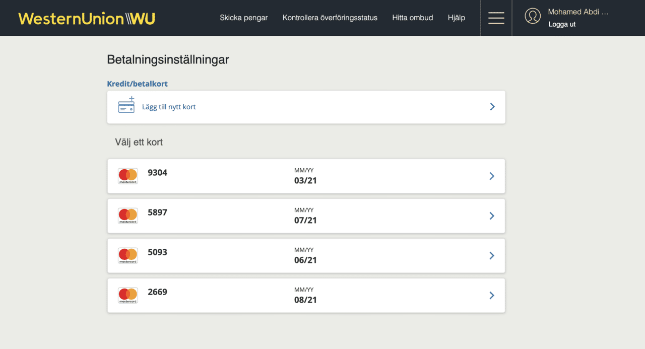
Task: Open the hamburger menu
Action: [496, 17]
